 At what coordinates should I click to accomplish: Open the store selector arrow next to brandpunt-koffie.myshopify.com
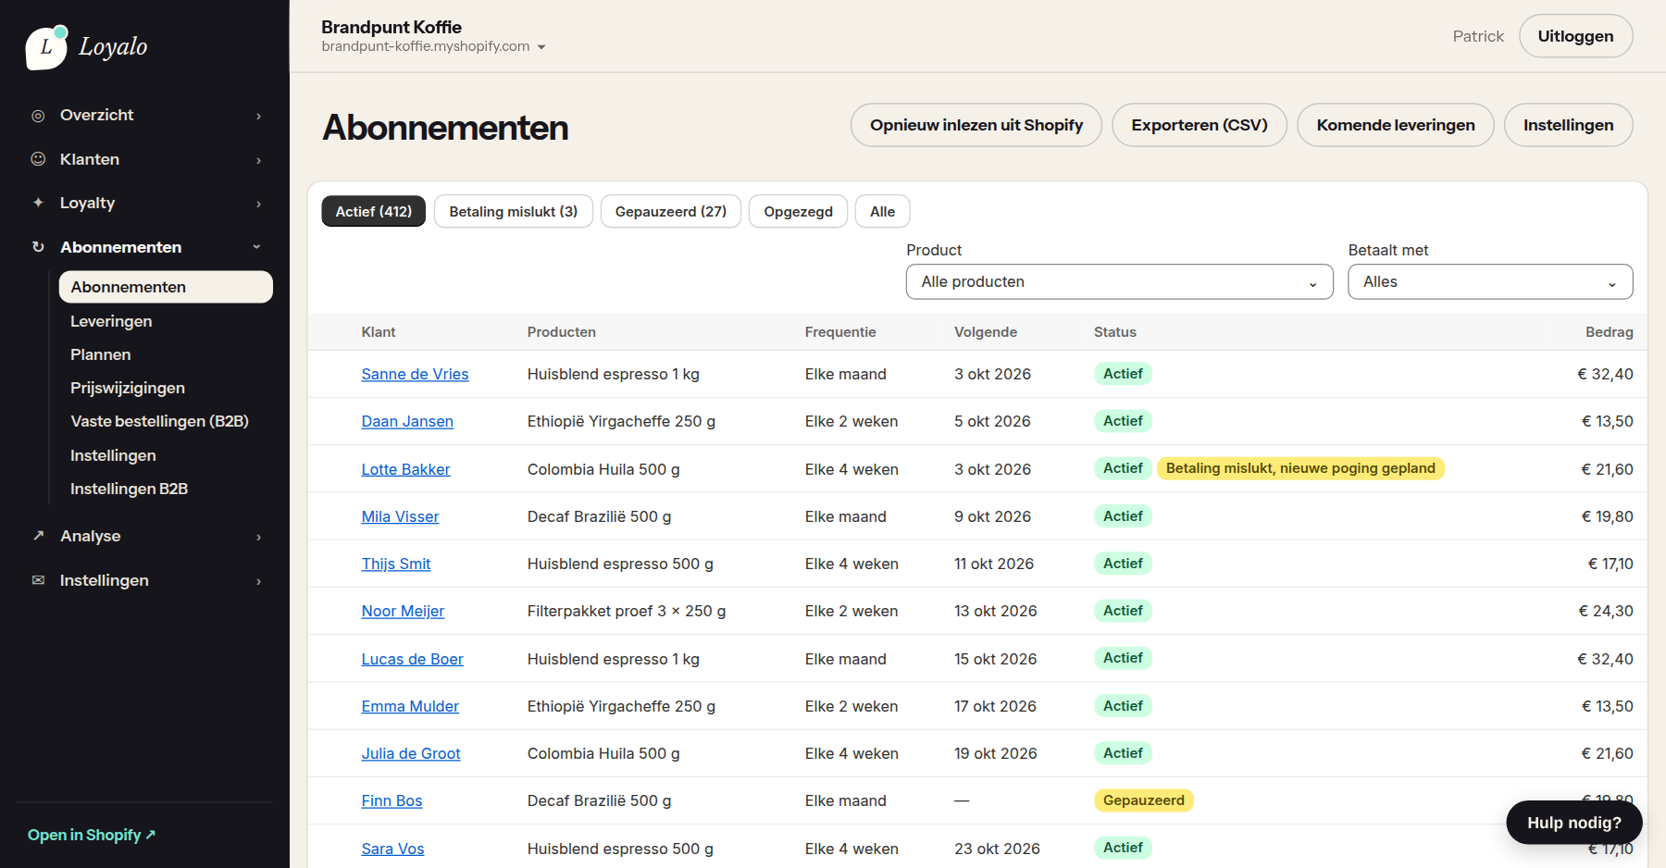coord(541,47)
